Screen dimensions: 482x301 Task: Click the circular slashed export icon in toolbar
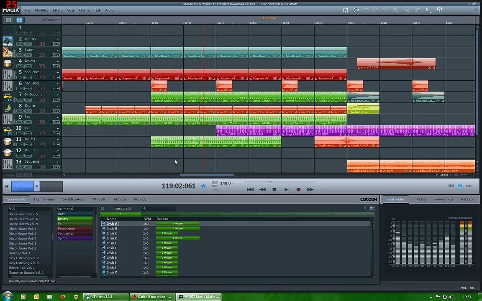[x=356, y=10]
